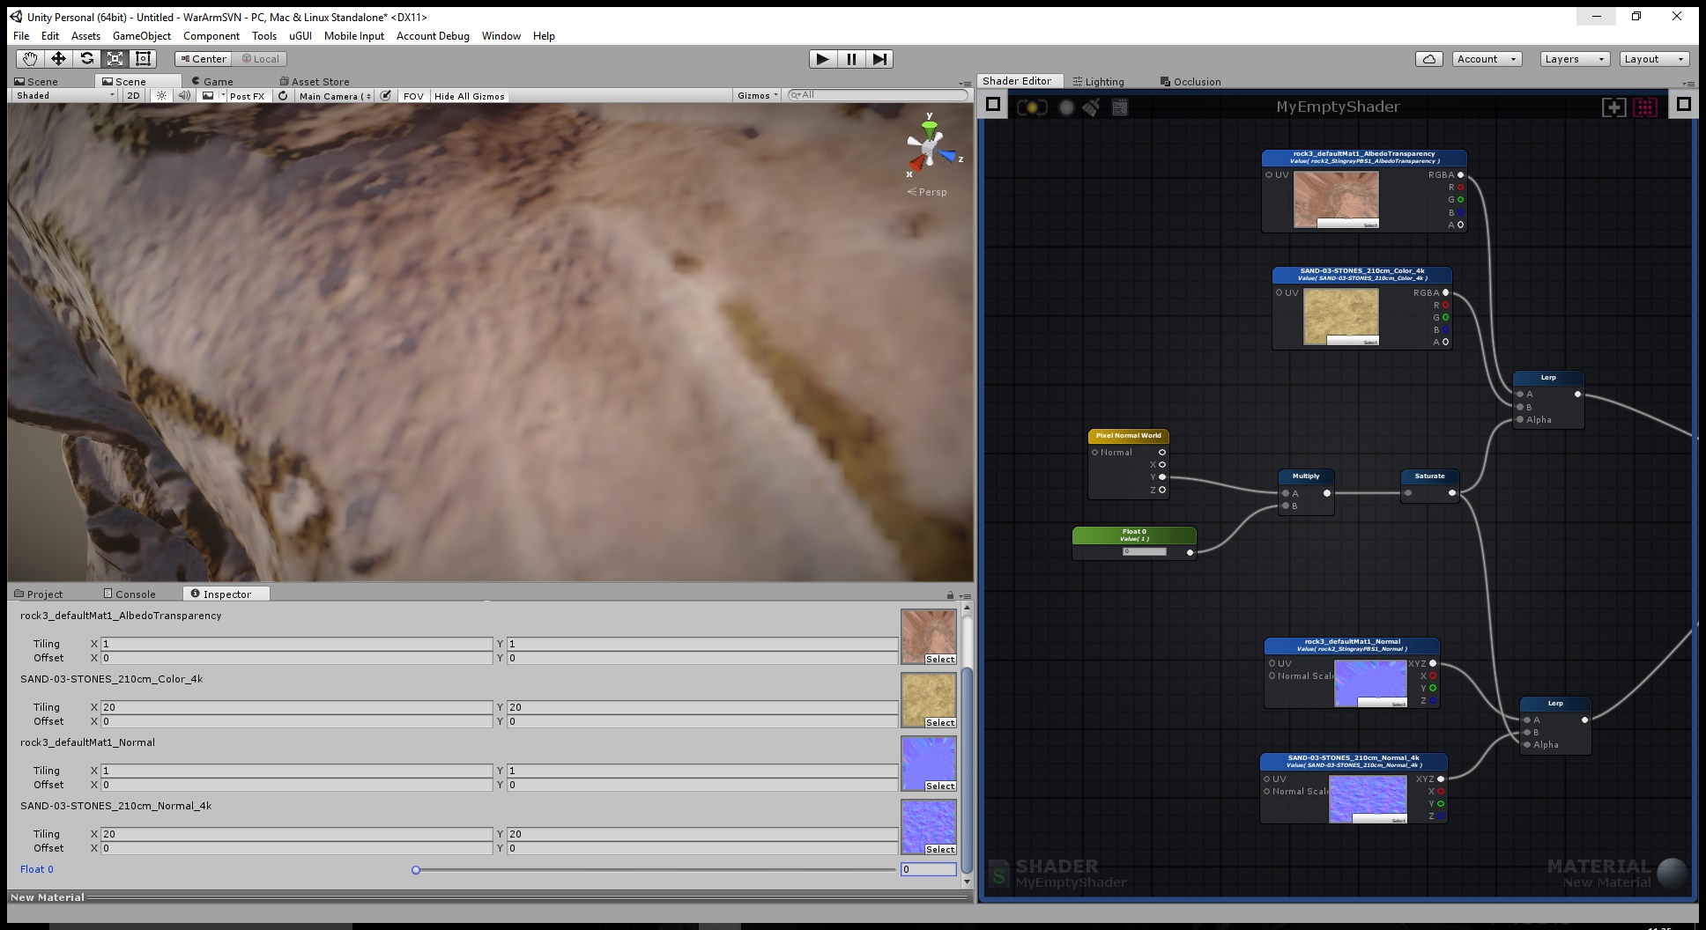
Task: Click the clean unused nodes broom icon
Action: coord(1092,107)
